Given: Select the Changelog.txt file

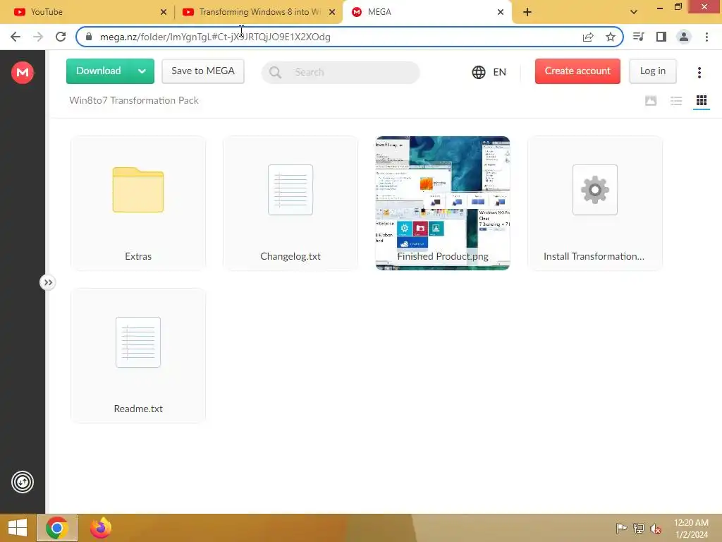Looking at the screenshot, I should [x=290, y=203].
